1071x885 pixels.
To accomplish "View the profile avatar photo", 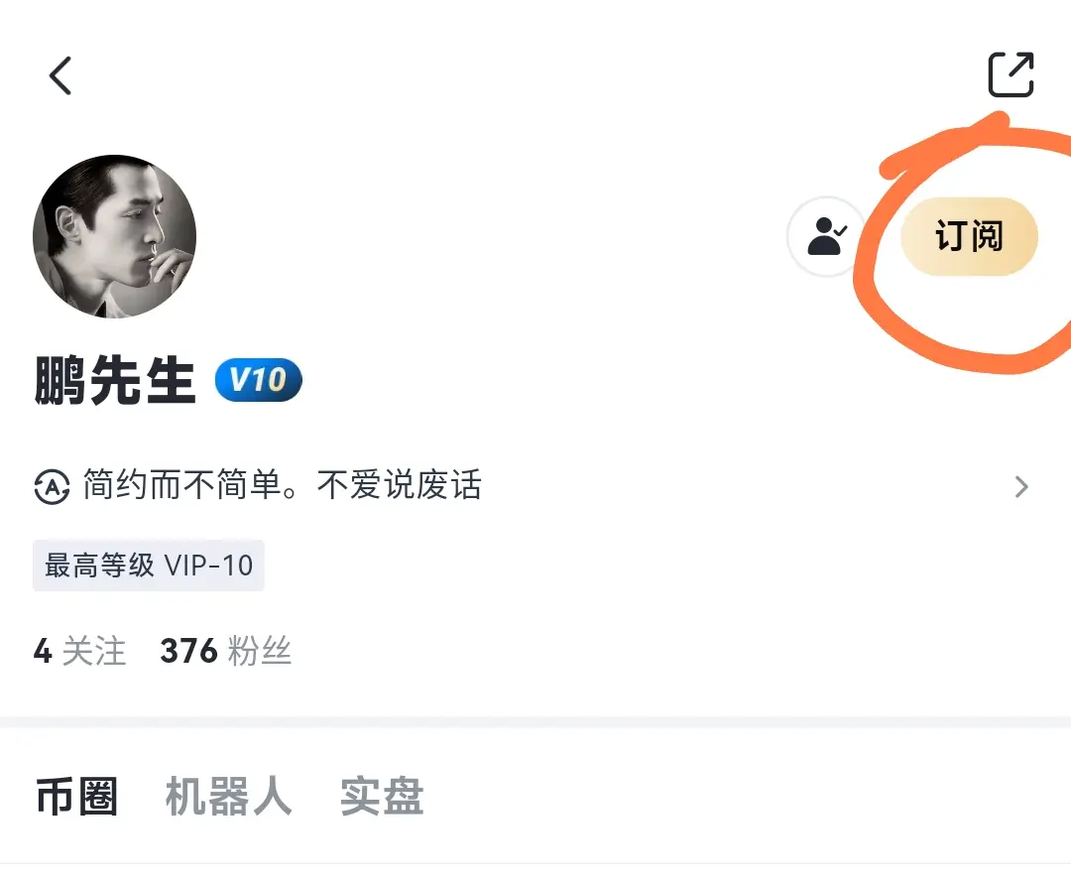I will (x=115, y=236).
